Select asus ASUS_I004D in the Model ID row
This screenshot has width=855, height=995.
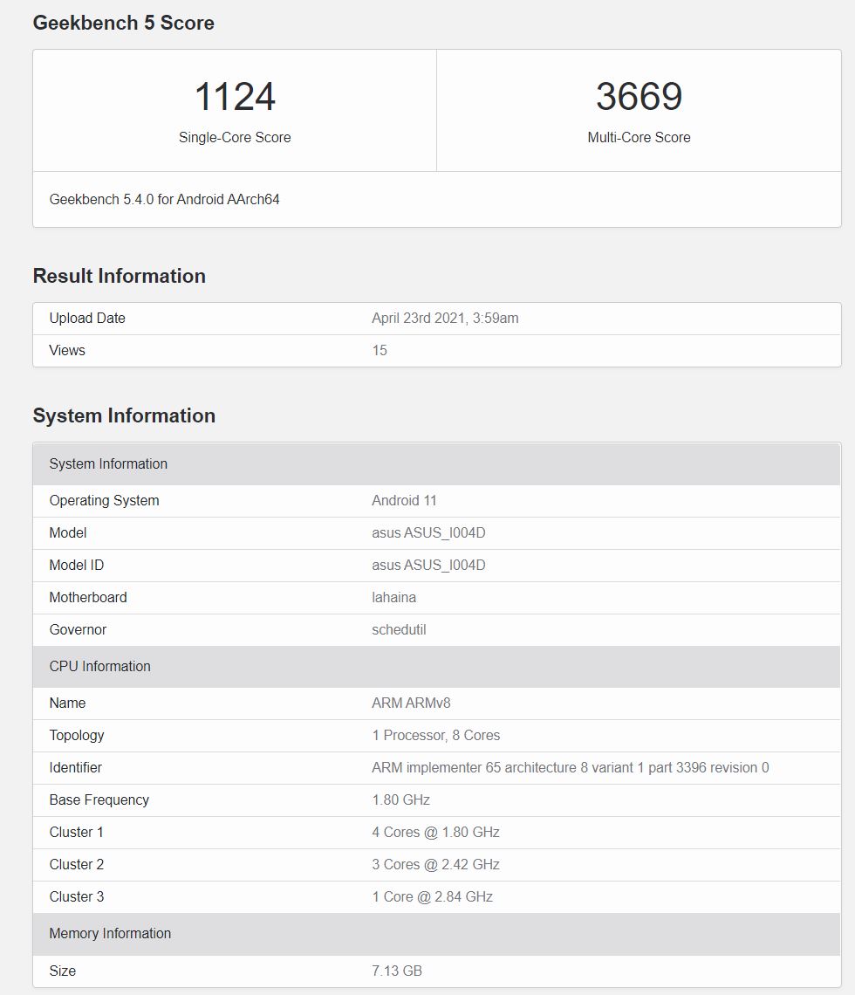click(428, 566)
